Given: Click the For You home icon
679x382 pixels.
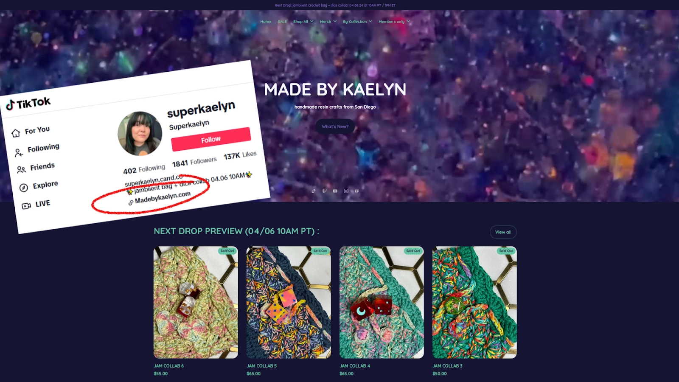Looking at the screenshot, I should (x=16, y=133).
